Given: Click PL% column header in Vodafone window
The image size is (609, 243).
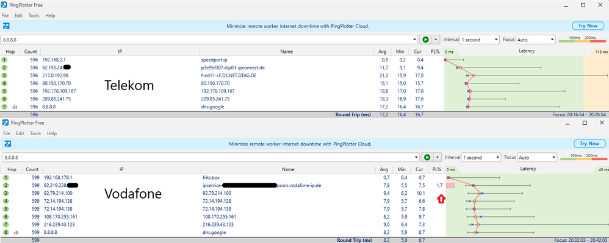Looking at the screenshot, I should [x=436, y=169].
